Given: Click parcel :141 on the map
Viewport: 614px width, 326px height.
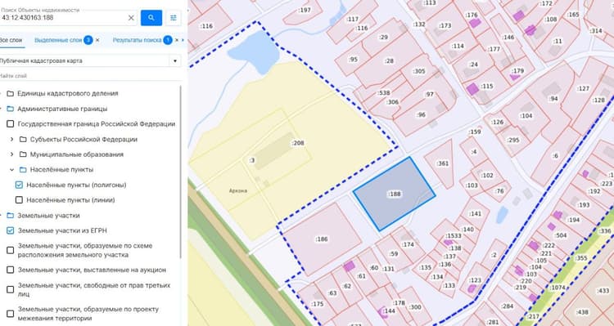Looking at the screenshot, I should coord(475,214).
